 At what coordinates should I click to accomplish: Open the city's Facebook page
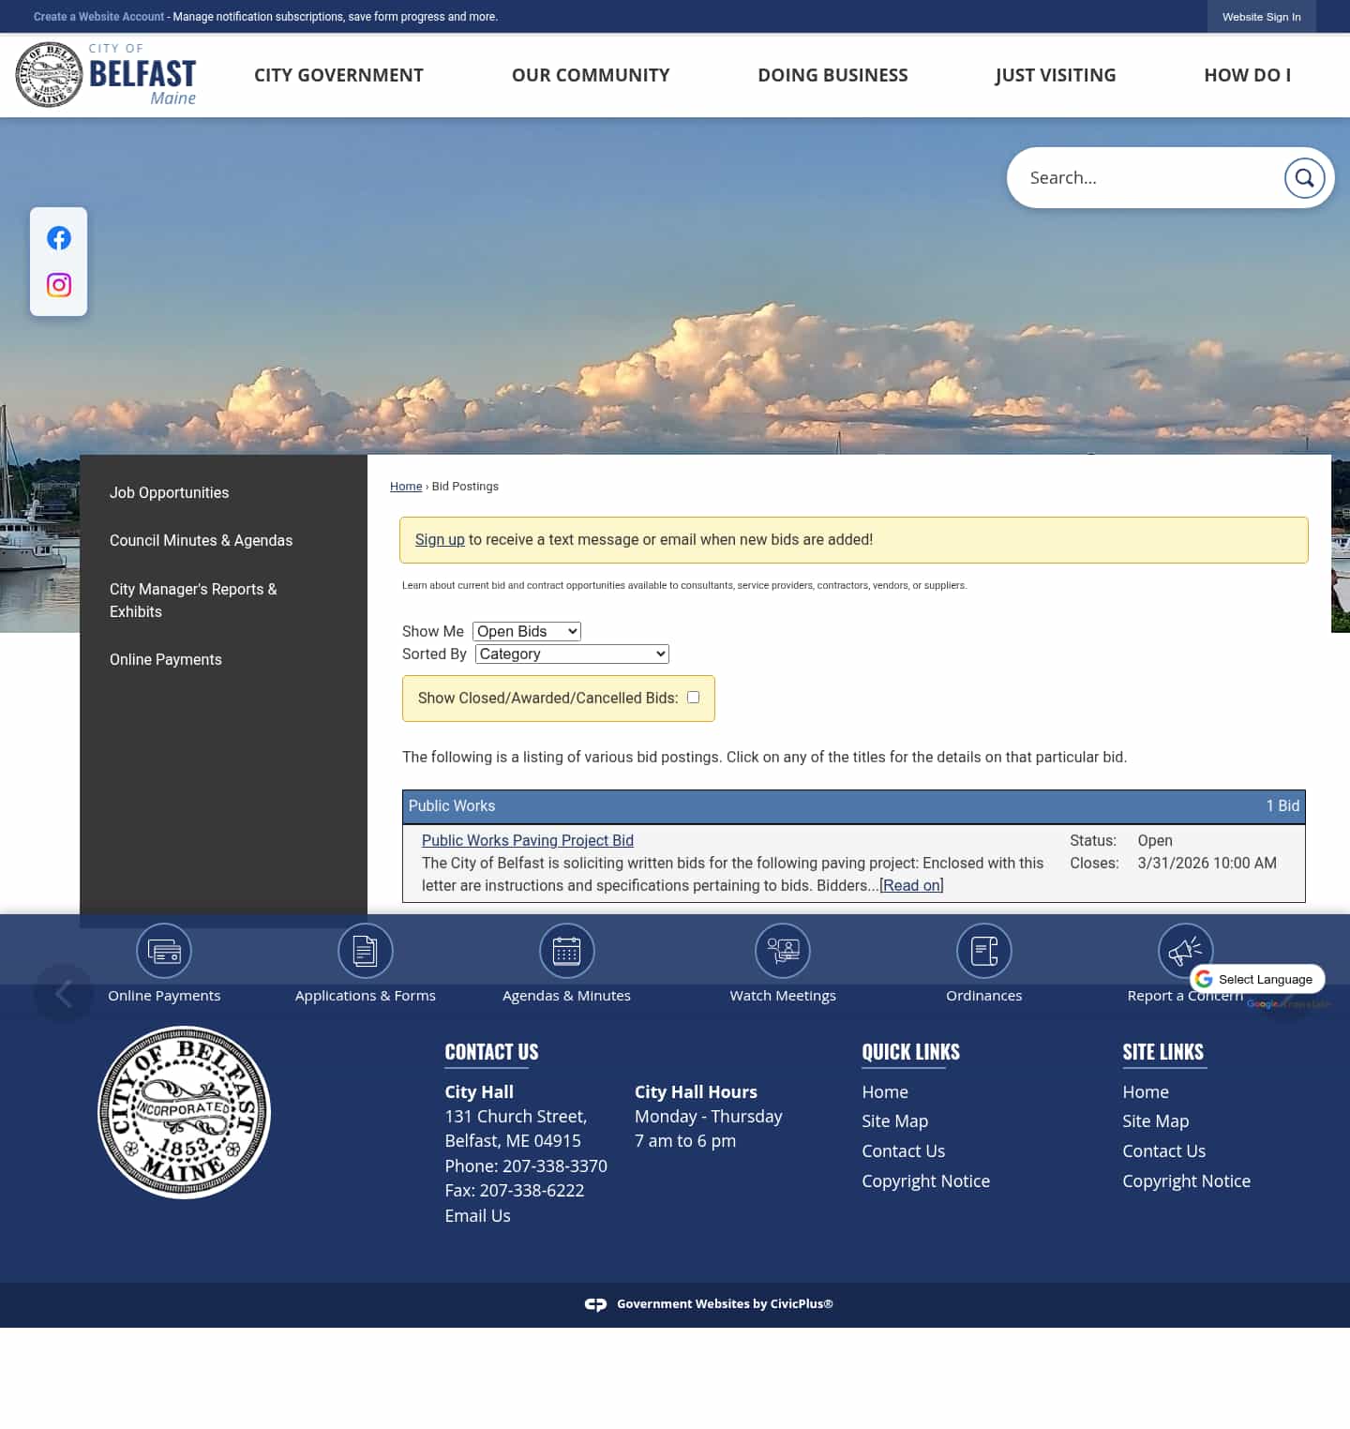tap(58, 238)
